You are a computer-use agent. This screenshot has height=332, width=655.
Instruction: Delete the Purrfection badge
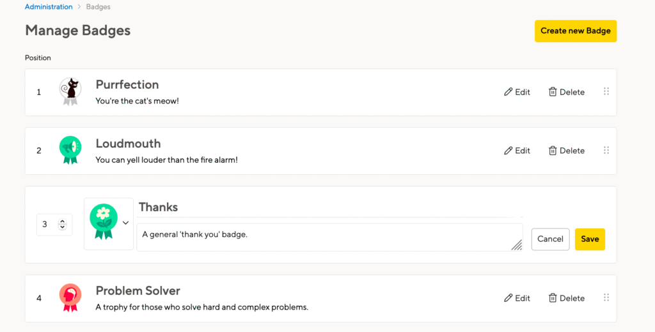click(x=567, y=92)
